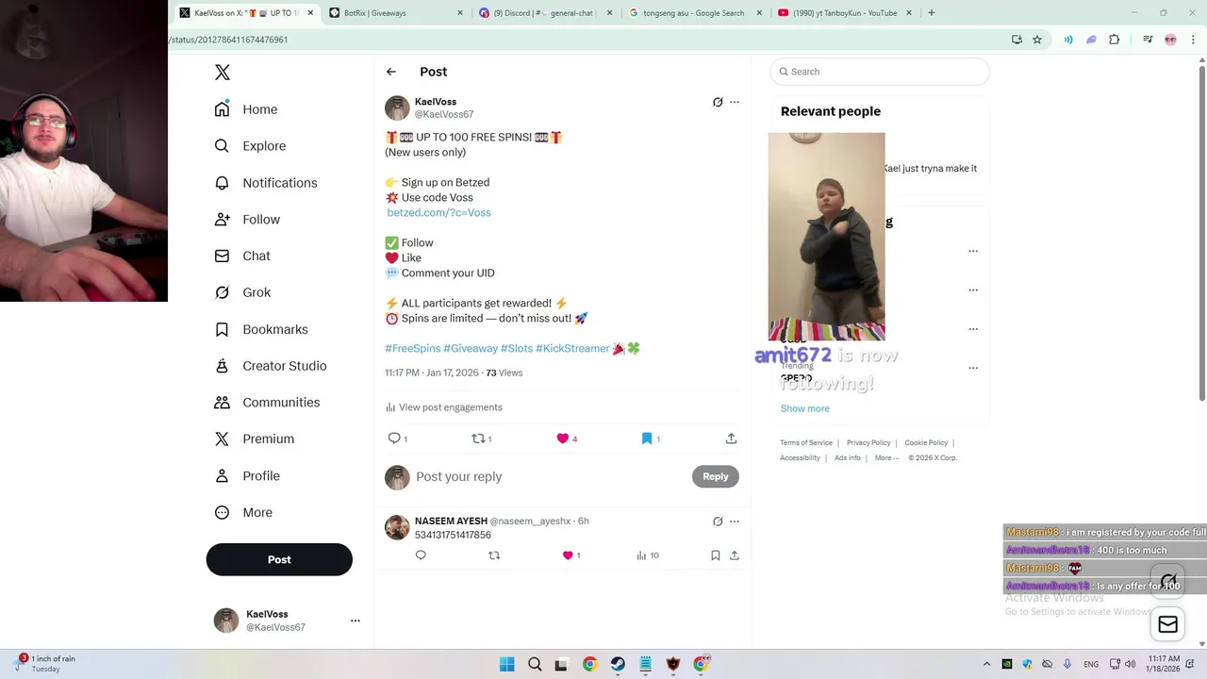Open Steam from the taskbar

[x=618, y=664]
